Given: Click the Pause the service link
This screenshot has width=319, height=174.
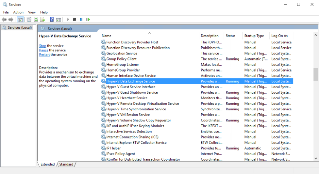Looking at the screenshot, I should (44, 50).
